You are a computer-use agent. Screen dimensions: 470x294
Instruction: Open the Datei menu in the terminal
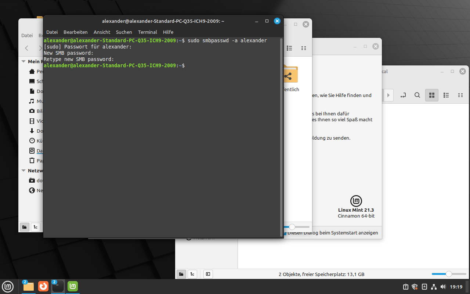52,32
